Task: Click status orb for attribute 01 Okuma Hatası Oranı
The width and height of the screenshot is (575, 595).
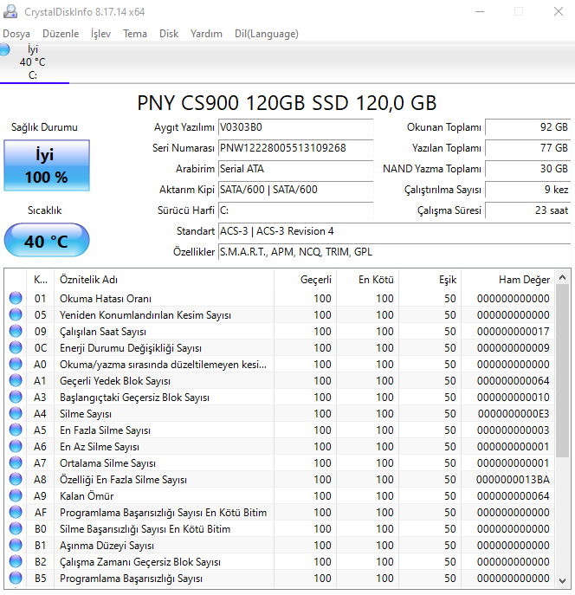Action: (x=16, y=298)
